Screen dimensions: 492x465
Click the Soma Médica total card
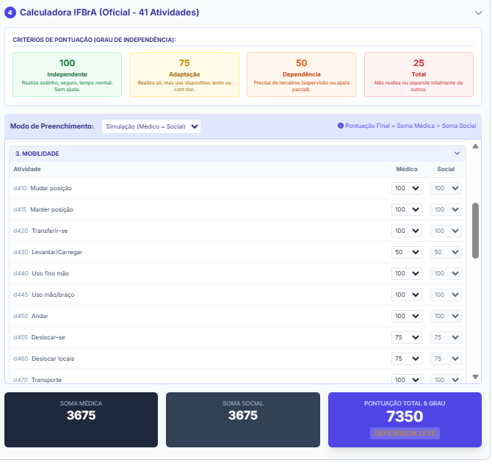(81, 419)
